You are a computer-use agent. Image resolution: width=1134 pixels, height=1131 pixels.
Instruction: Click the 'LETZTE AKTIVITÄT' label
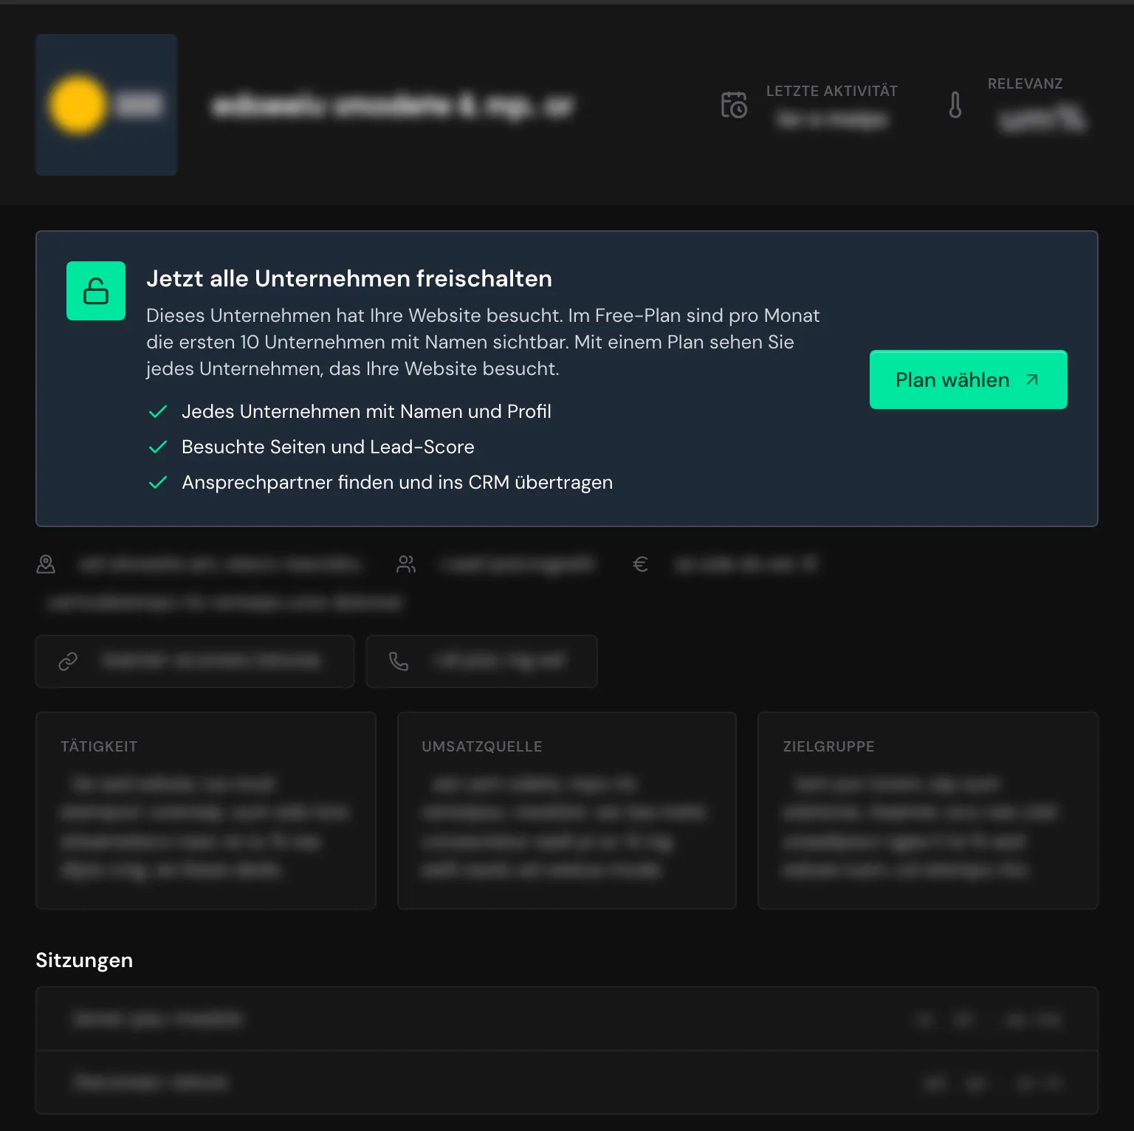coord(832,91)
